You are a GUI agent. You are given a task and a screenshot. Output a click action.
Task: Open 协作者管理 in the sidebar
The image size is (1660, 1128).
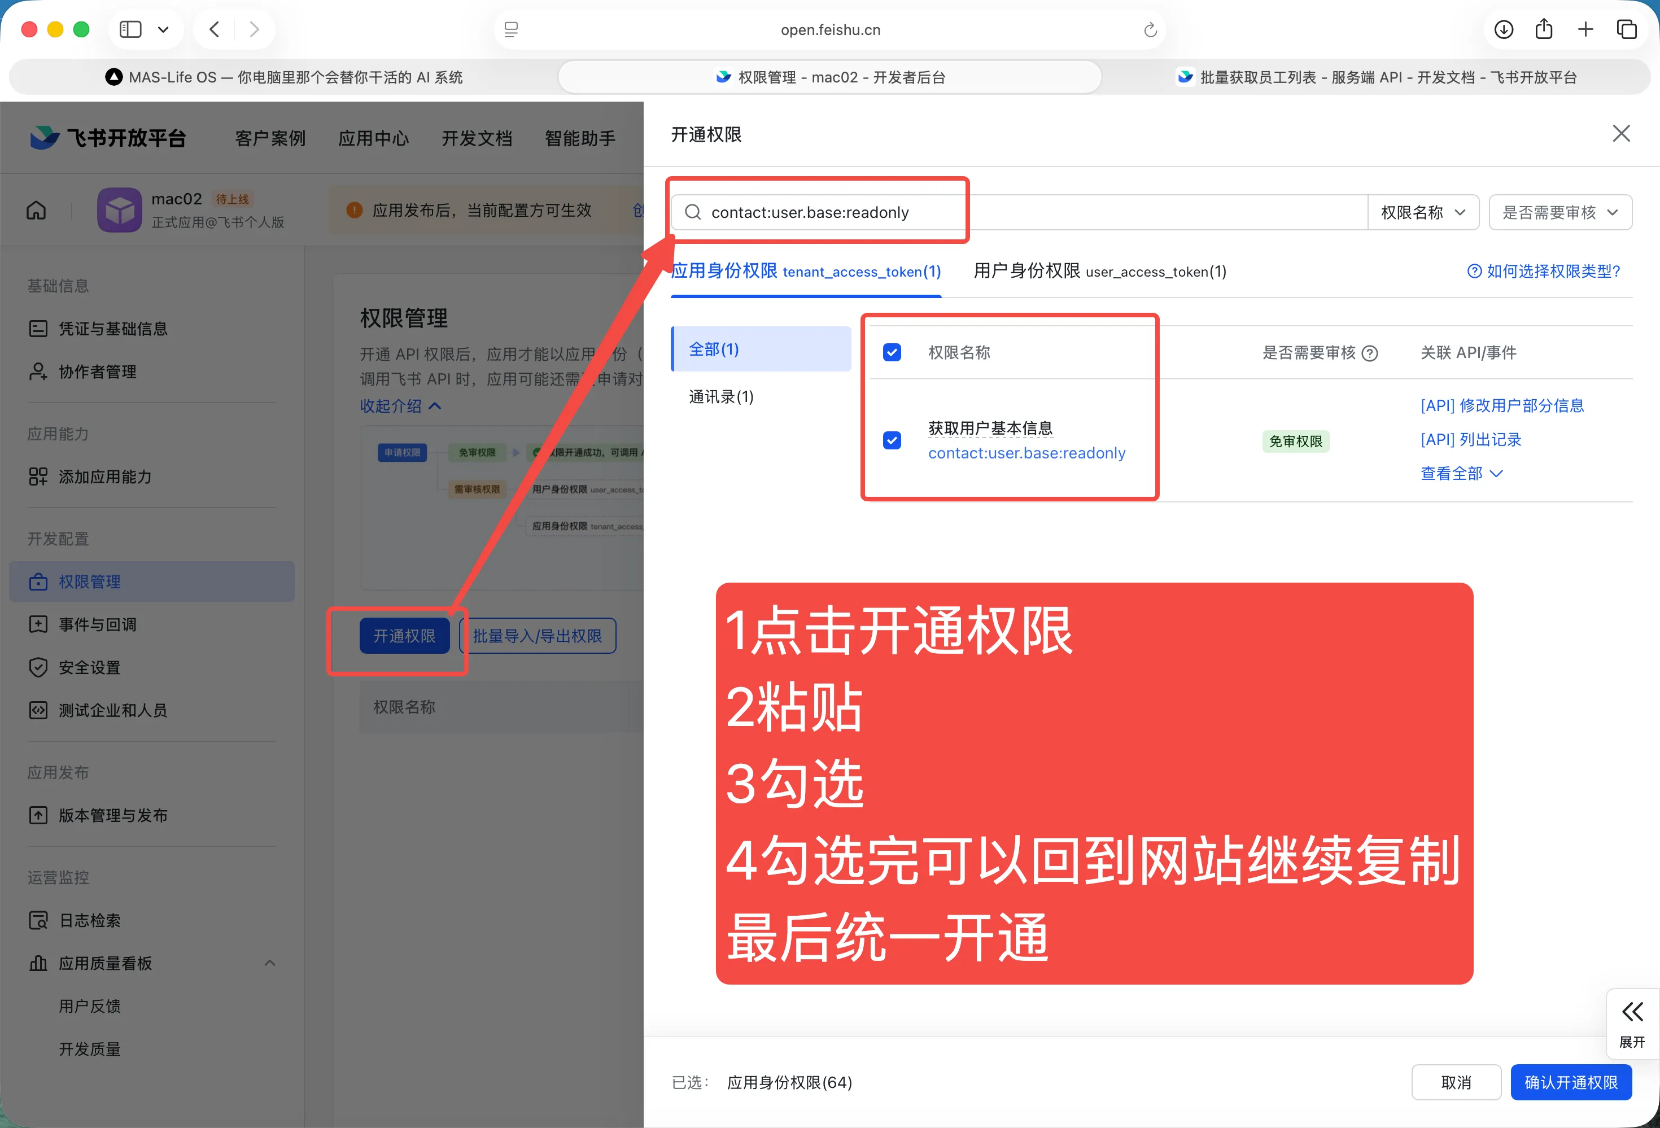coord(151,371)
